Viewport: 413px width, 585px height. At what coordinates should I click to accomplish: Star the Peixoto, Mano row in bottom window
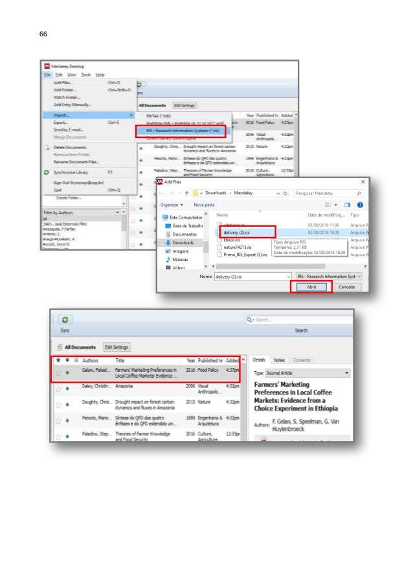click(x=58, y=420)
